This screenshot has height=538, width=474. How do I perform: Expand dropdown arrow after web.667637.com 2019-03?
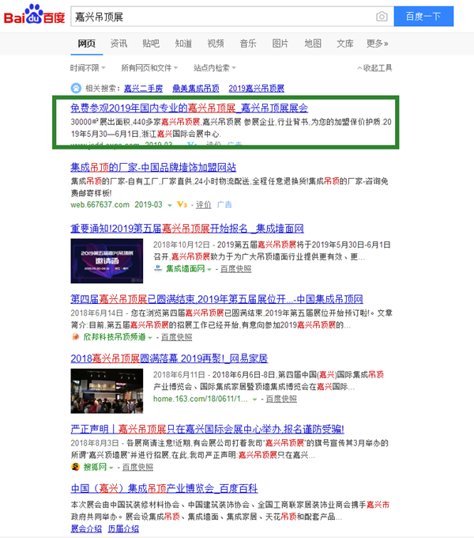[x=169, y=205]
